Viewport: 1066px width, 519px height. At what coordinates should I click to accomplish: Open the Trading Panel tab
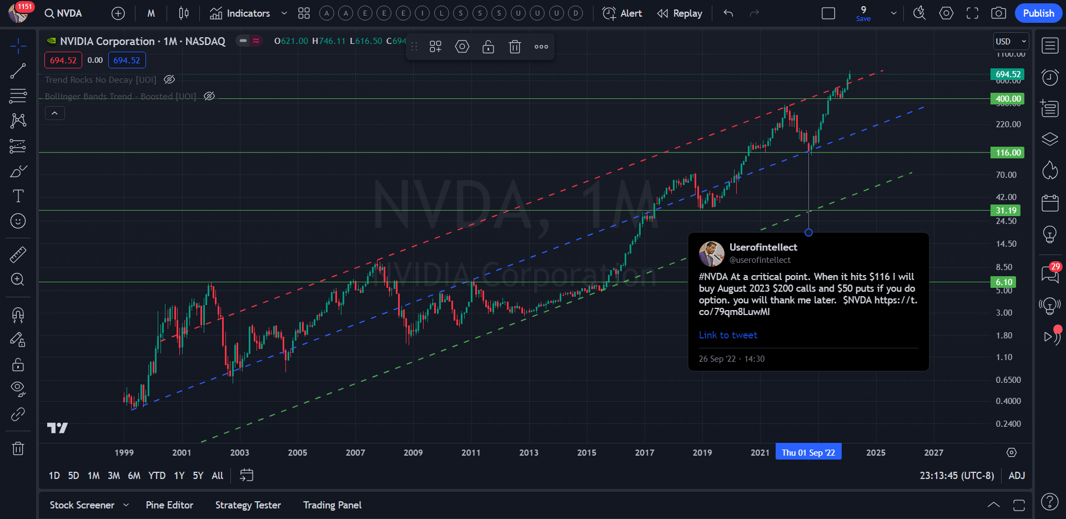pos(332,505)
